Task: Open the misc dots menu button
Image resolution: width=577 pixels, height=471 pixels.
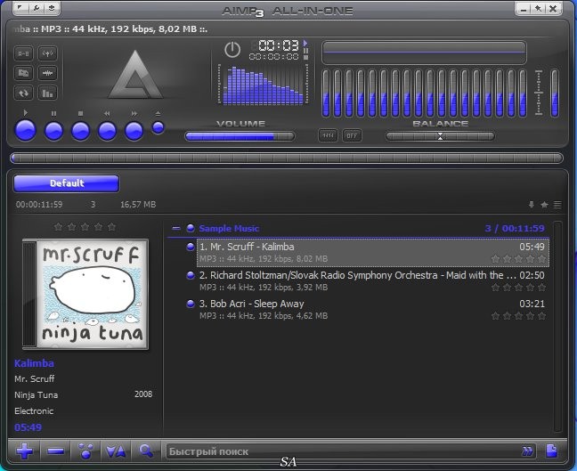Action: coord(85,451)
